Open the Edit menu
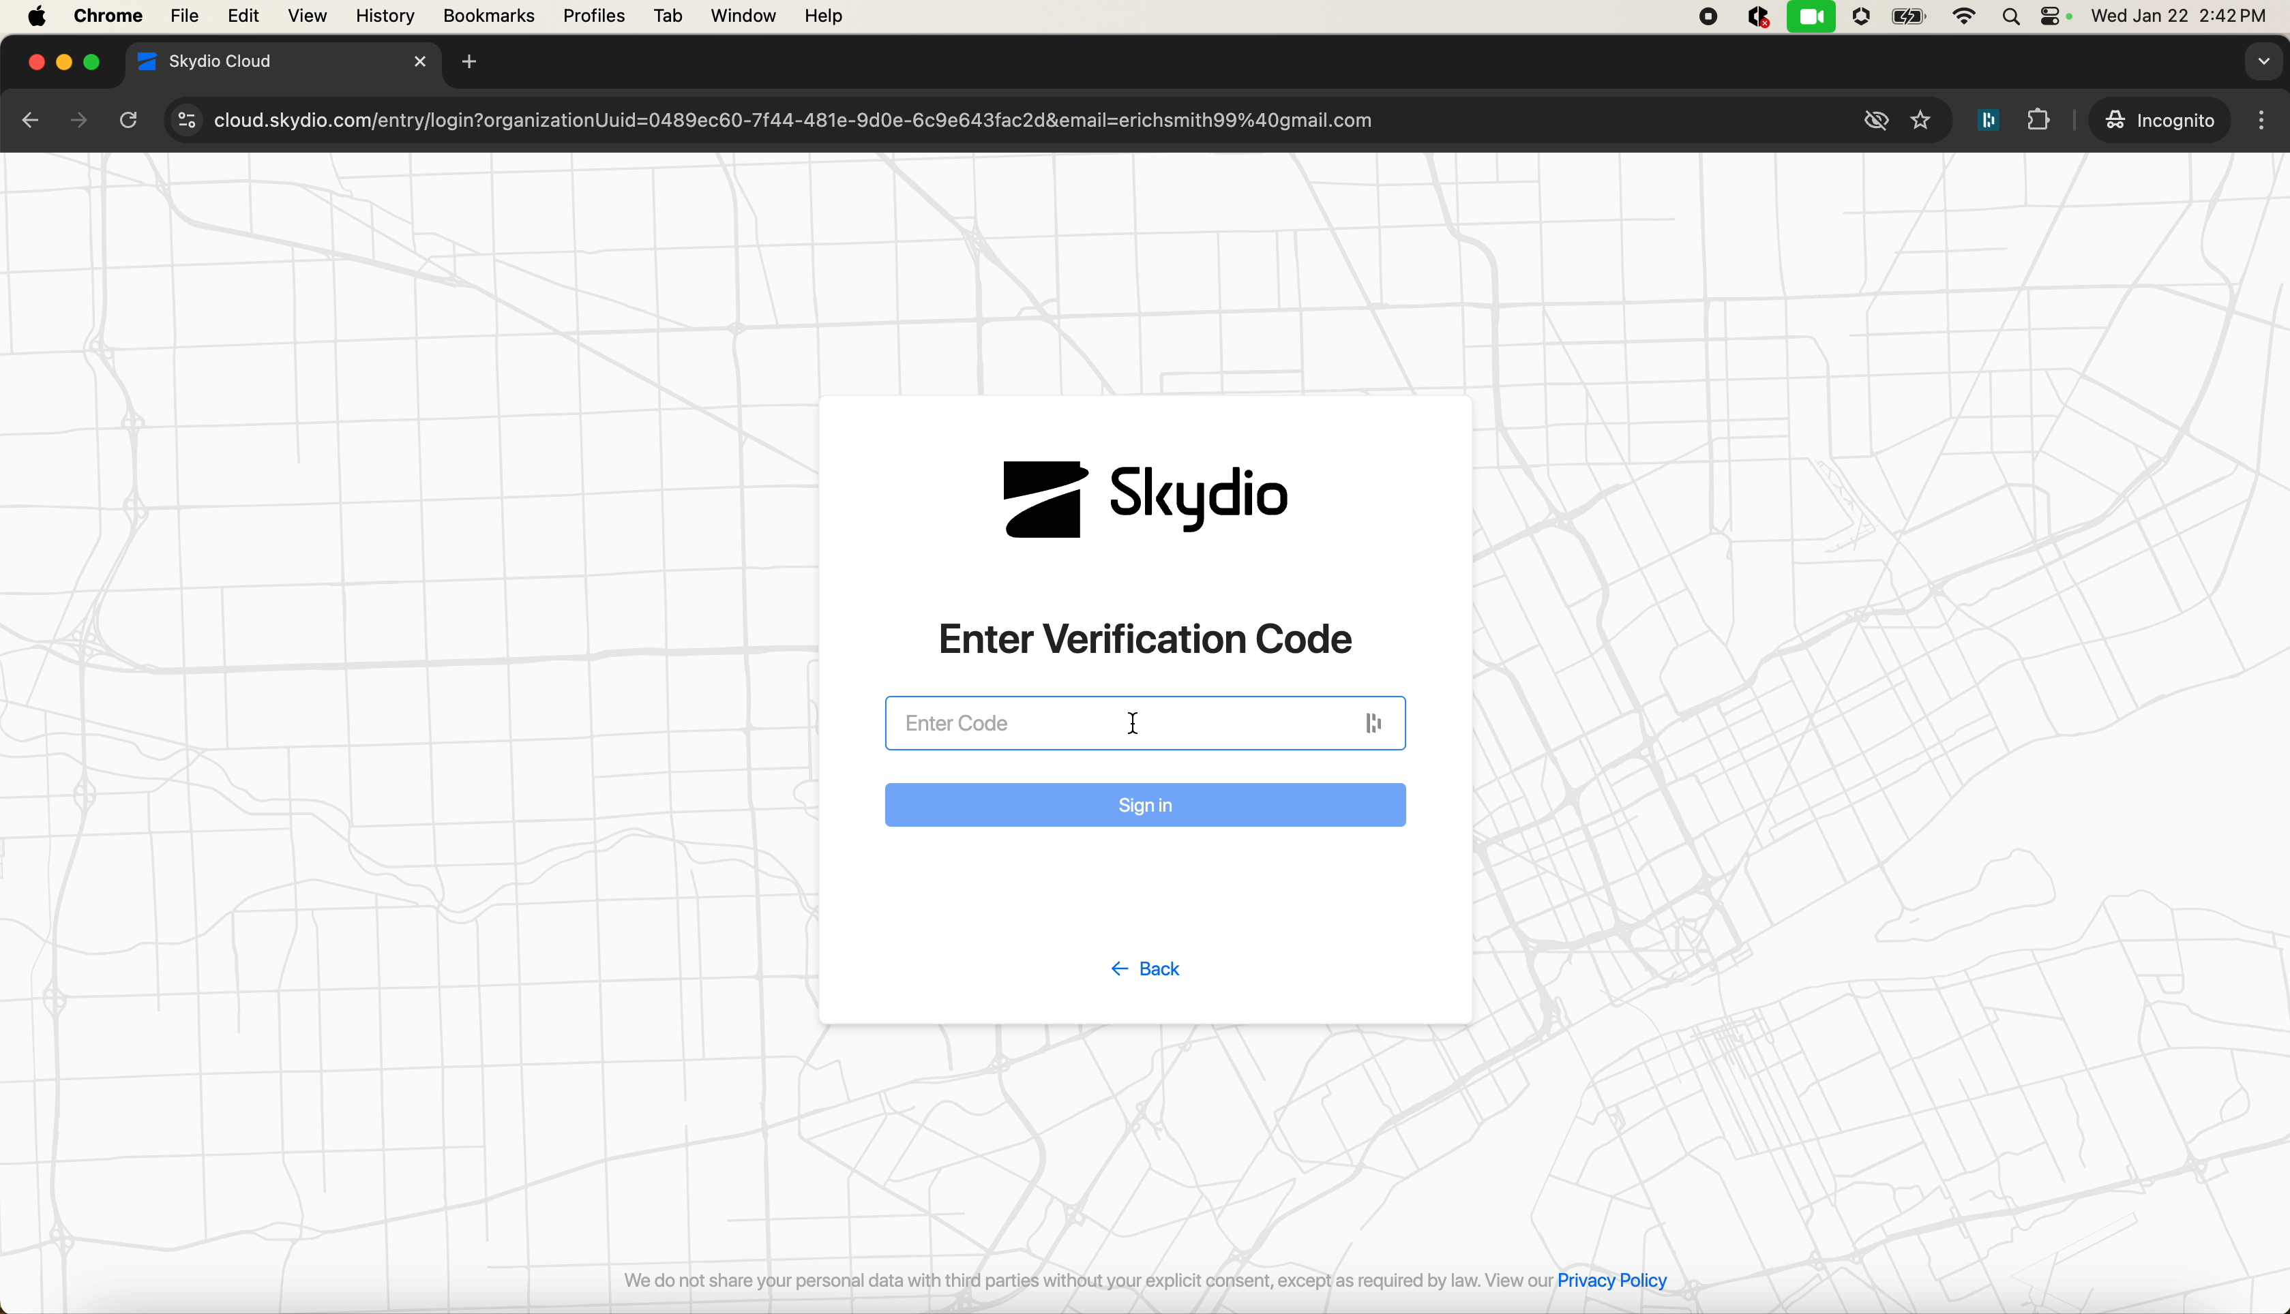Image resolution: width=2290 pixels, height=1314 pixels. tap(244, 16)
